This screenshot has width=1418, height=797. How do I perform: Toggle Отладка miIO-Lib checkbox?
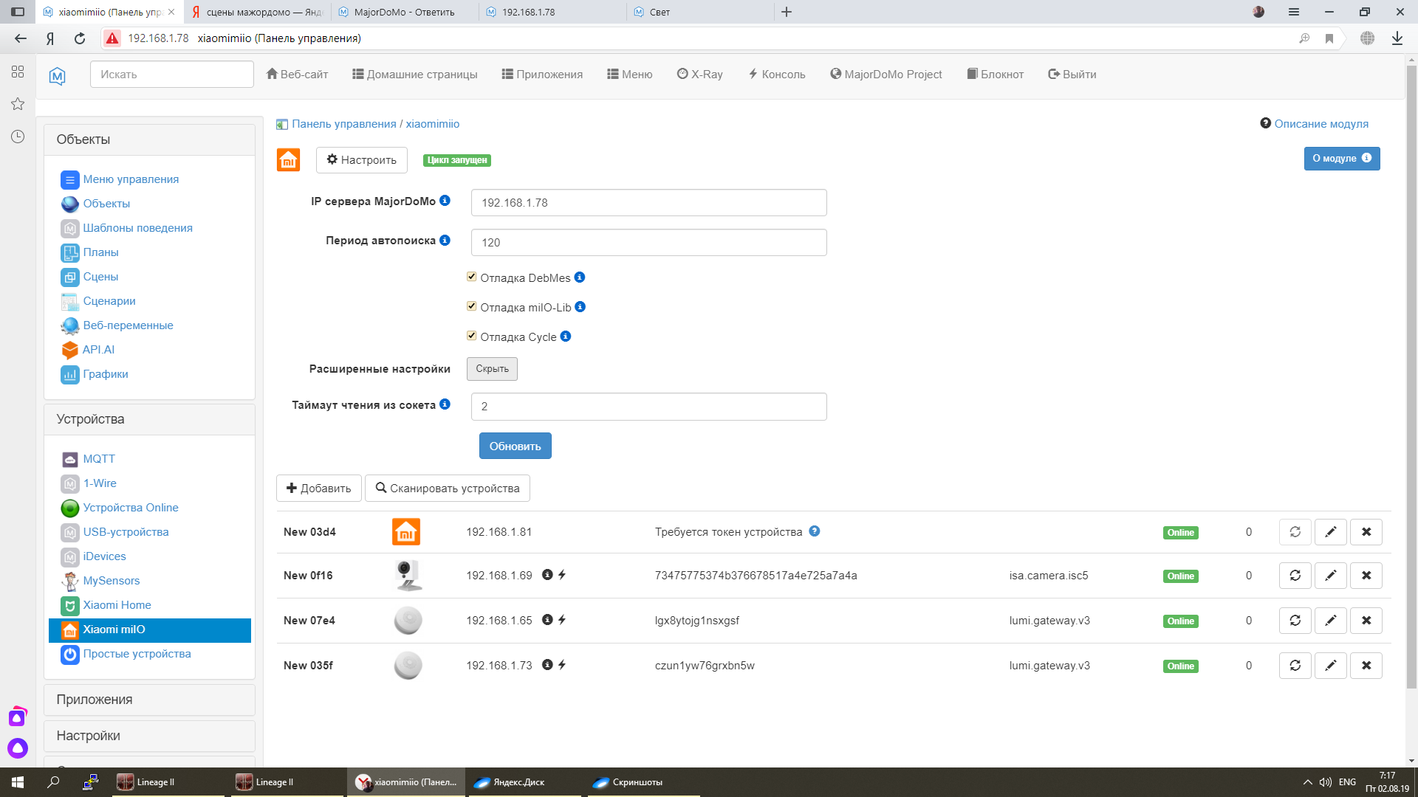point(471,306)
